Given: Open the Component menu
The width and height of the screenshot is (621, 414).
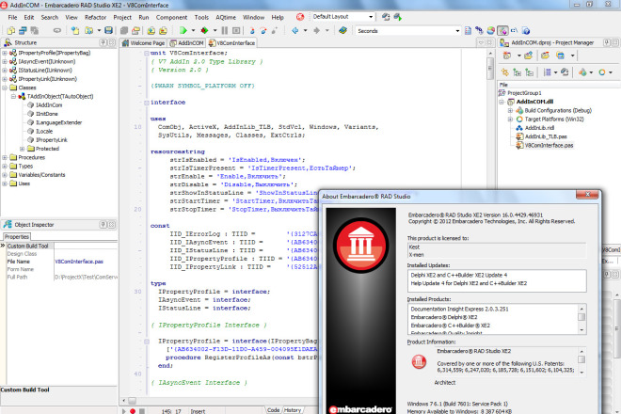Looking at the screenshot, I should click(x=171, y=18).
